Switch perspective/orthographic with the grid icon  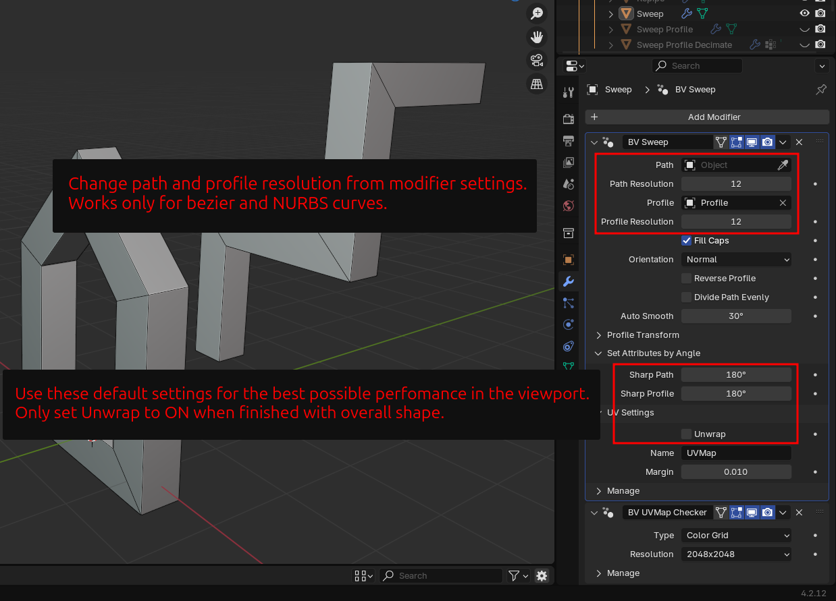pyautogui.click(x=537, y=84)
